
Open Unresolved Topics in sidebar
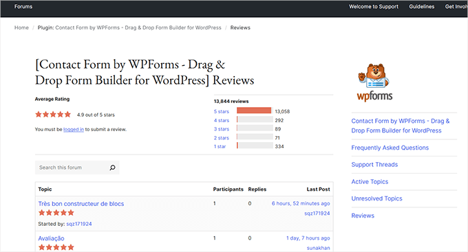tap(376, 198)
